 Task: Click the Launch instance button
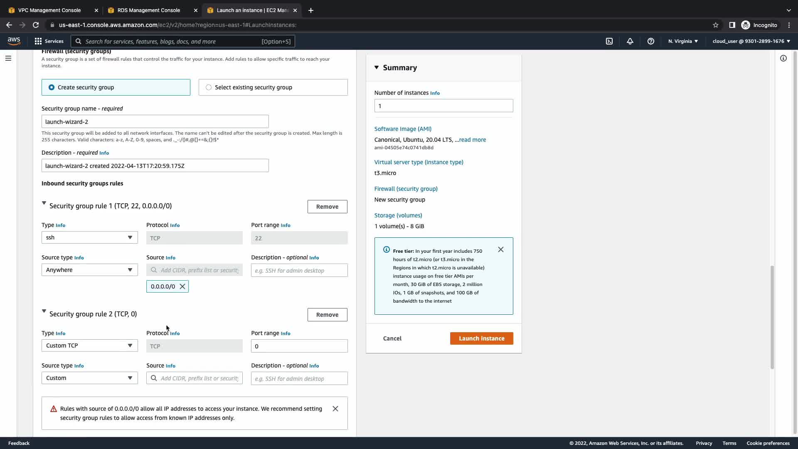pos(481,338)
